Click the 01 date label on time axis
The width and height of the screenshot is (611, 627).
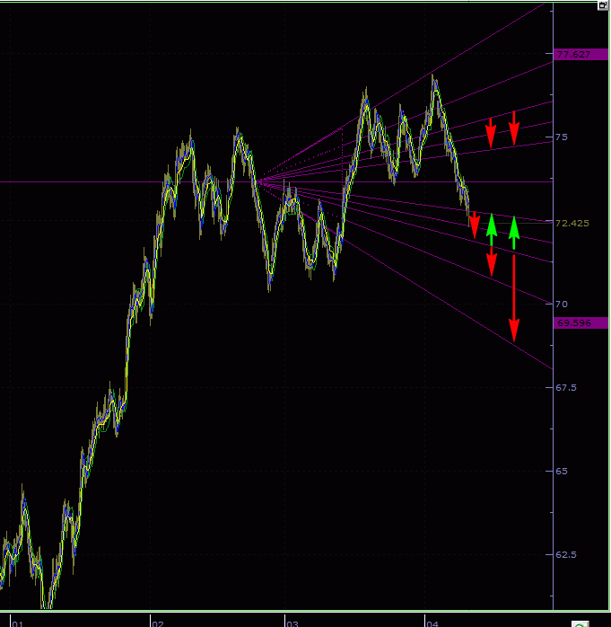click(18, 623)
